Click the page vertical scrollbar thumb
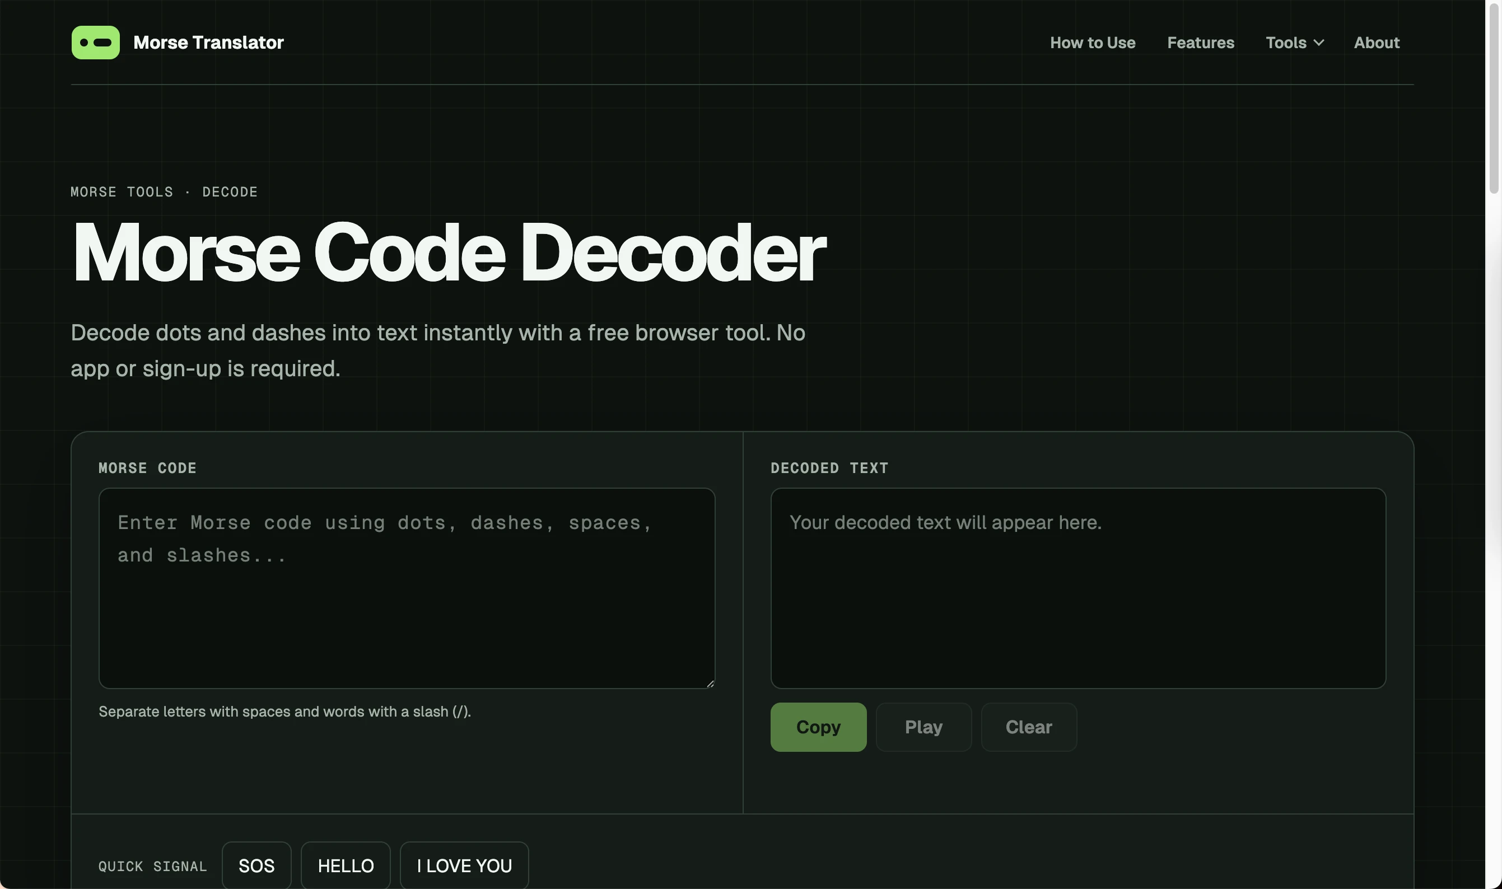The image size is (1502, 889). pos(1494,99)
